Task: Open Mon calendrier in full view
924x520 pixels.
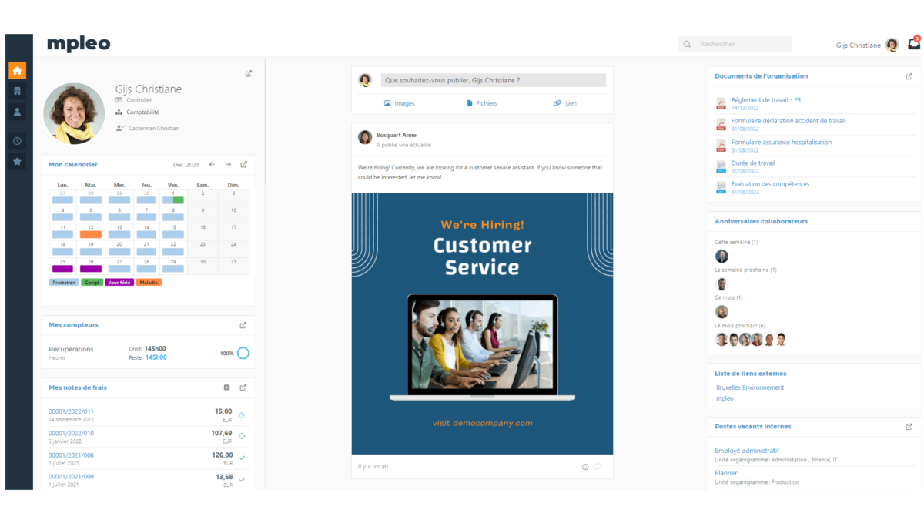Action: 244,164
